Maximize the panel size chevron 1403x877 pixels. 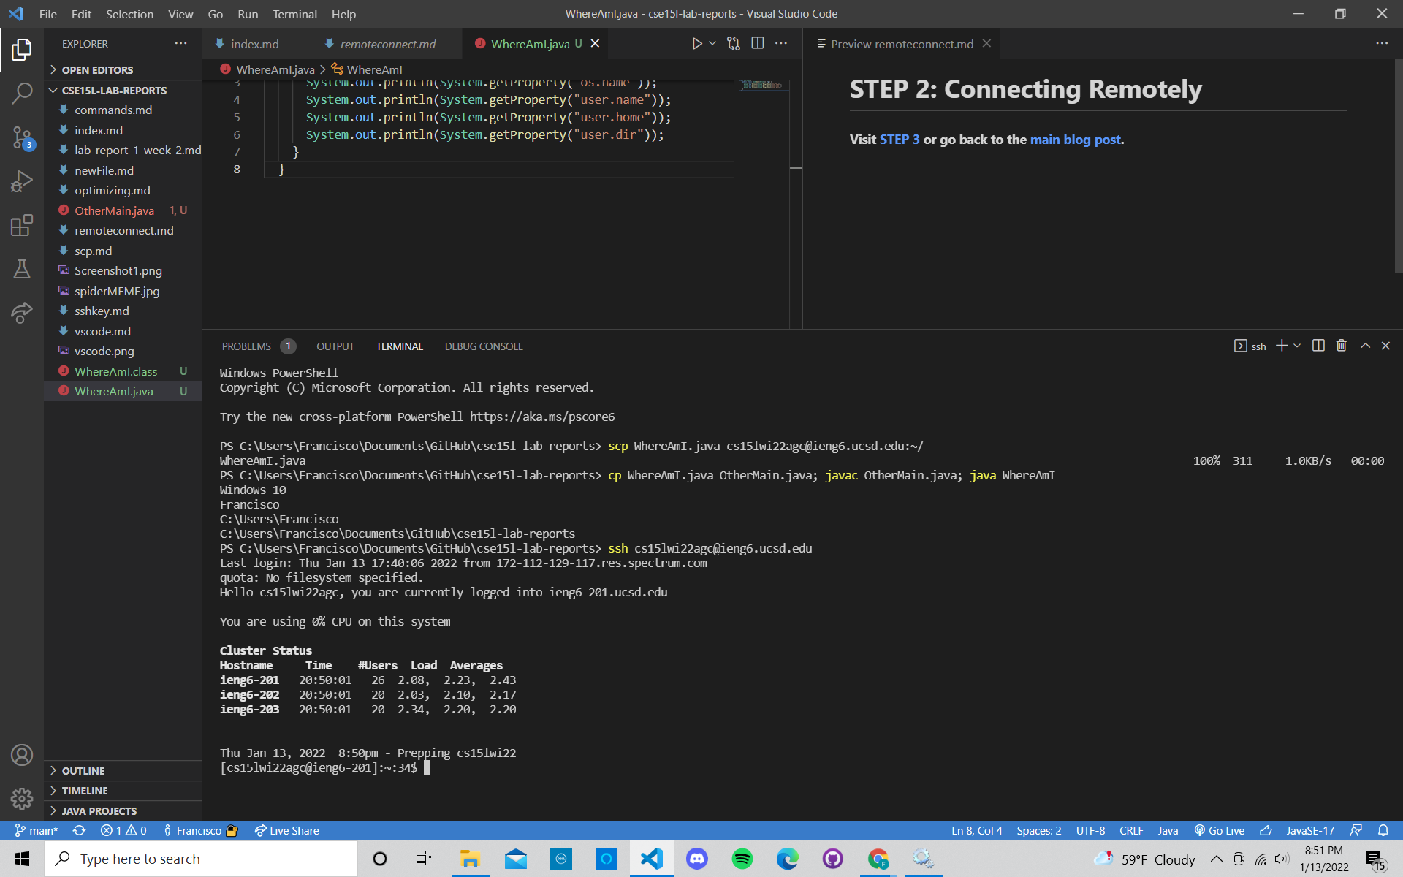1365,346
